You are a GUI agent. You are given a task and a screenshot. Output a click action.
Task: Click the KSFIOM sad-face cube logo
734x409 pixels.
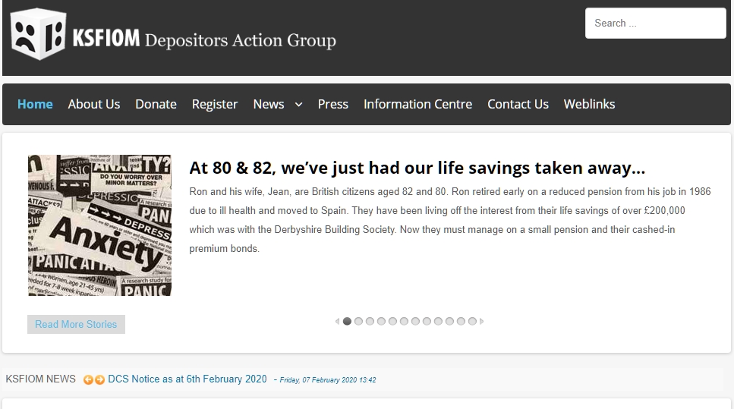(38, 34)
